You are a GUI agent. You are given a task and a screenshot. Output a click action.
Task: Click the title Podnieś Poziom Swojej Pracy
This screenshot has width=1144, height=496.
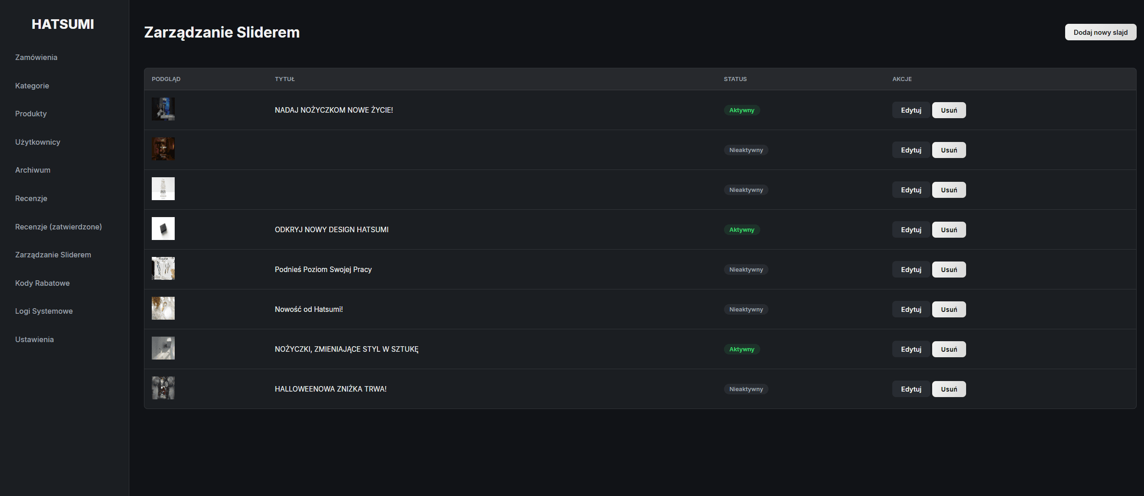tap(323, 269)
